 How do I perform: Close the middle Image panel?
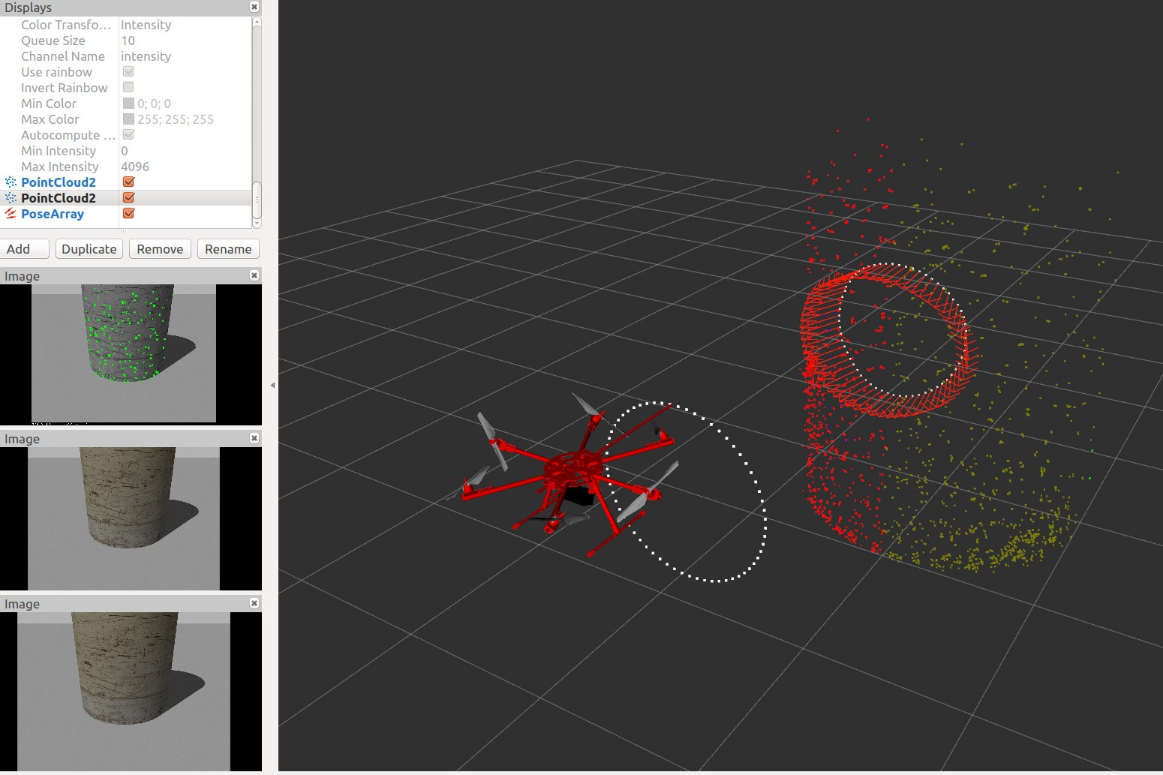[254, 438]
